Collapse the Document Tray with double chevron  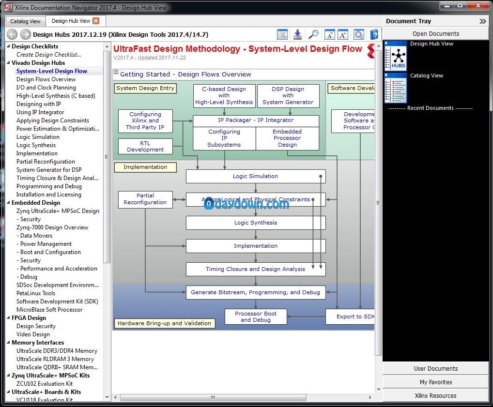click(x=482, y=21)
